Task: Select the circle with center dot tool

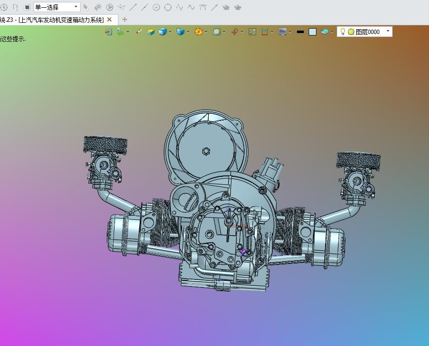Action: pyautogui.click(x=156, y=7)
